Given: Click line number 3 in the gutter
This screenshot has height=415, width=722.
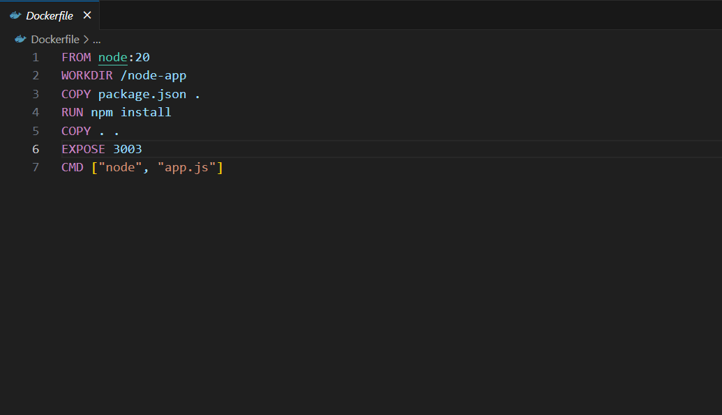Looking at the screenshot, I should coord(36,94).
